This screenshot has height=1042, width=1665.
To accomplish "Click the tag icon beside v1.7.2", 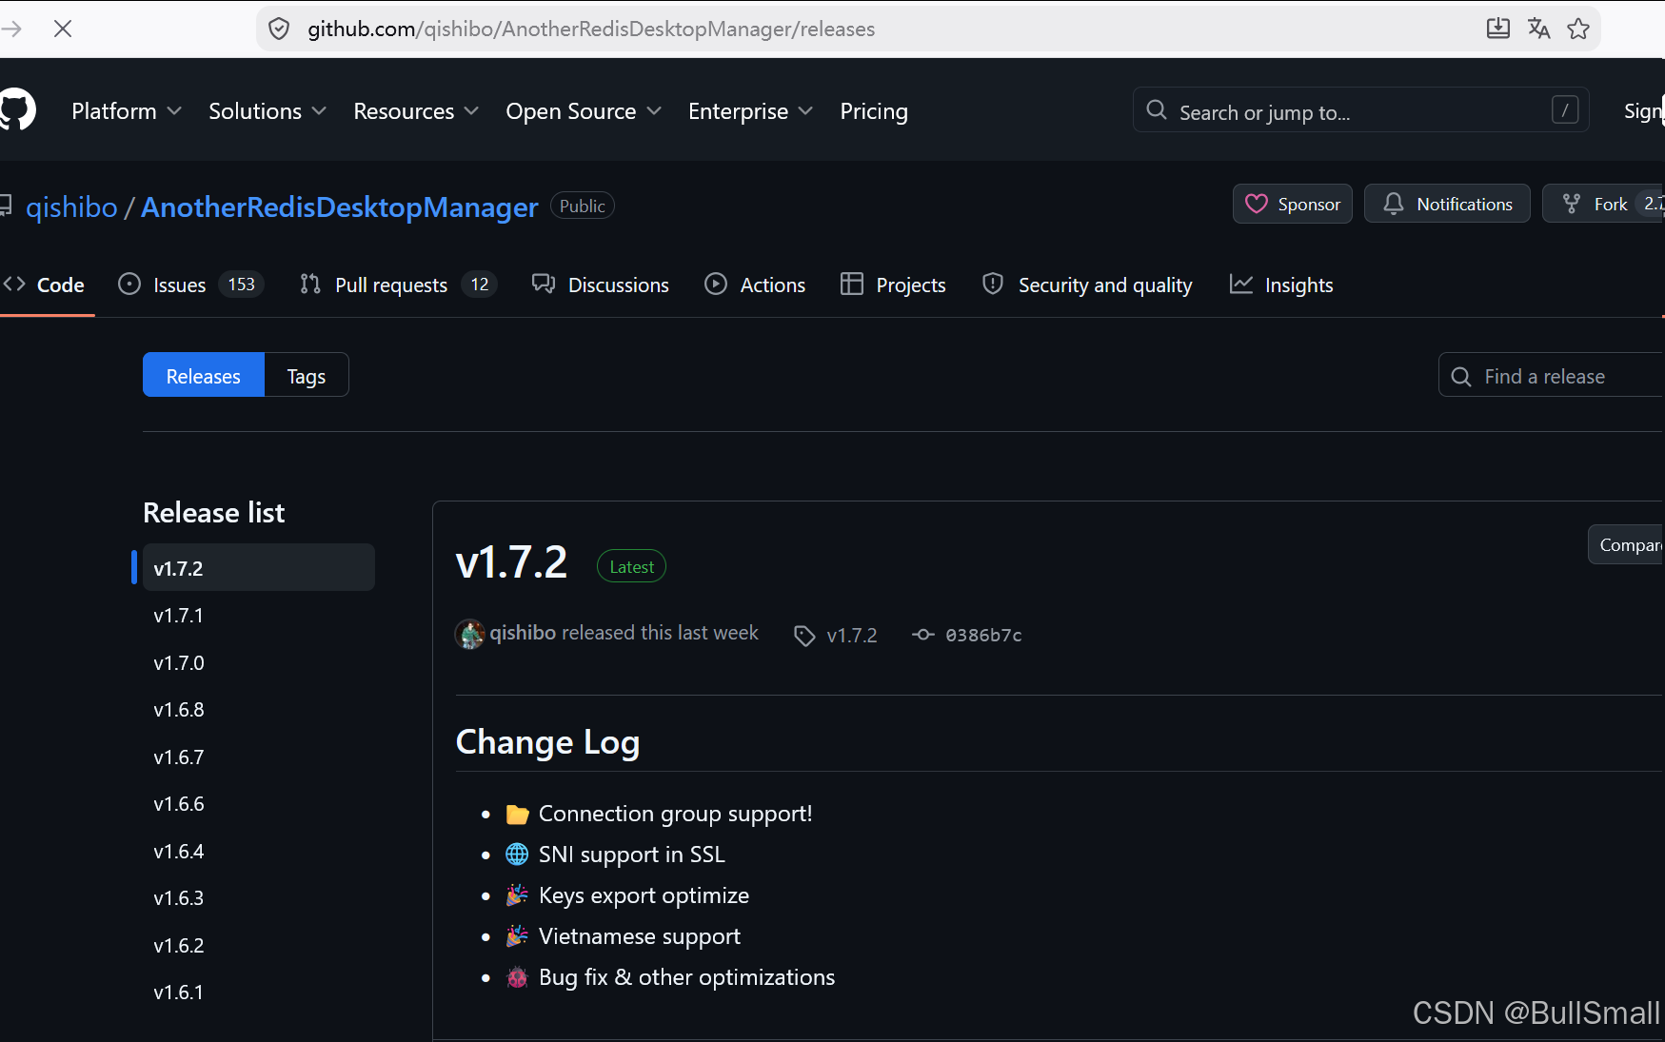I will pos(805,636).
